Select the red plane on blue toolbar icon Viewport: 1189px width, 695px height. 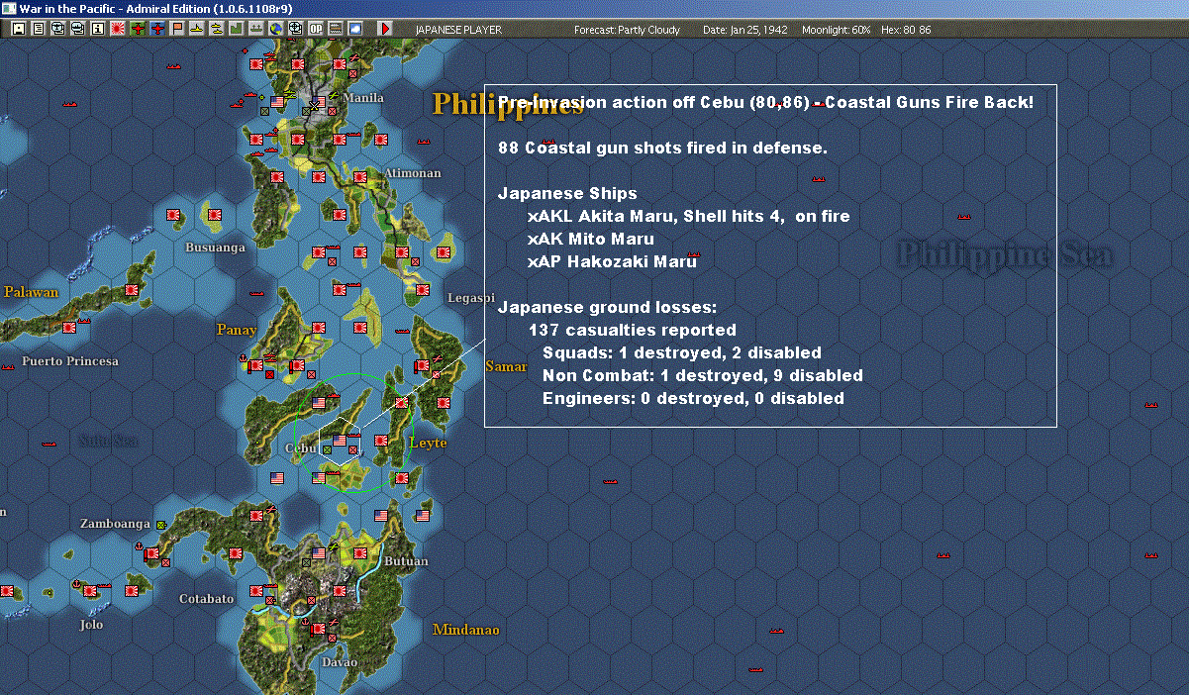click(x=157, y=29)
